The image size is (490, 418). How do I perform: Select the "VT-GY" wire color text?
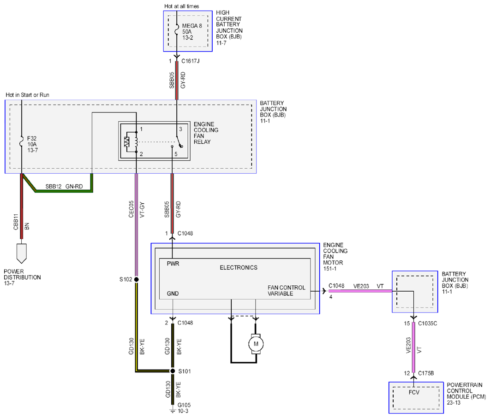[142, 210]
